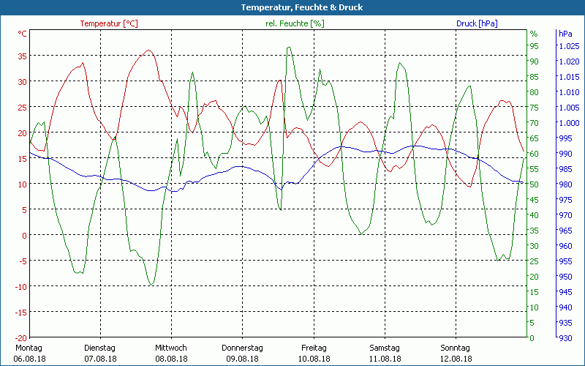Click the 'Montag' day label
Image resolution: width=585 pixels, height=366 pixels.
29,348
